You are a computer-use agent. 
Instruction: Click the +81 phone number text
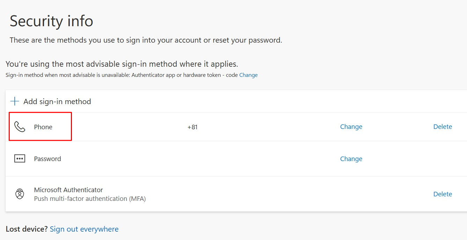point(192,127)
